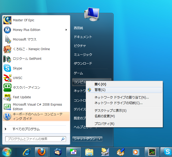The height and width of the screenshot is (157, 172).
Task: Open the shutdown options arrow
Action: 100,139
